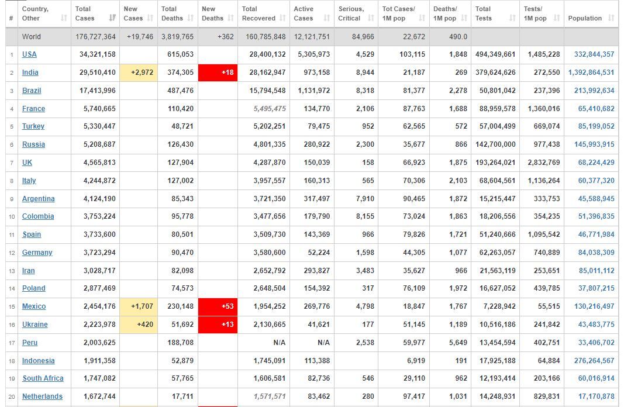Sort by Tot Cases/1M pop arrow icon
Viewport: 624px width, 407px height.
point(422,18)
